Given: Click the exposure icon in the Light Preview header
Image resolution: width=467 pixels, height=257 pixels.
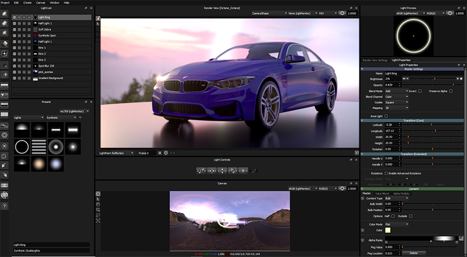Looking at the screenshot, I should [x=450, y=13].
